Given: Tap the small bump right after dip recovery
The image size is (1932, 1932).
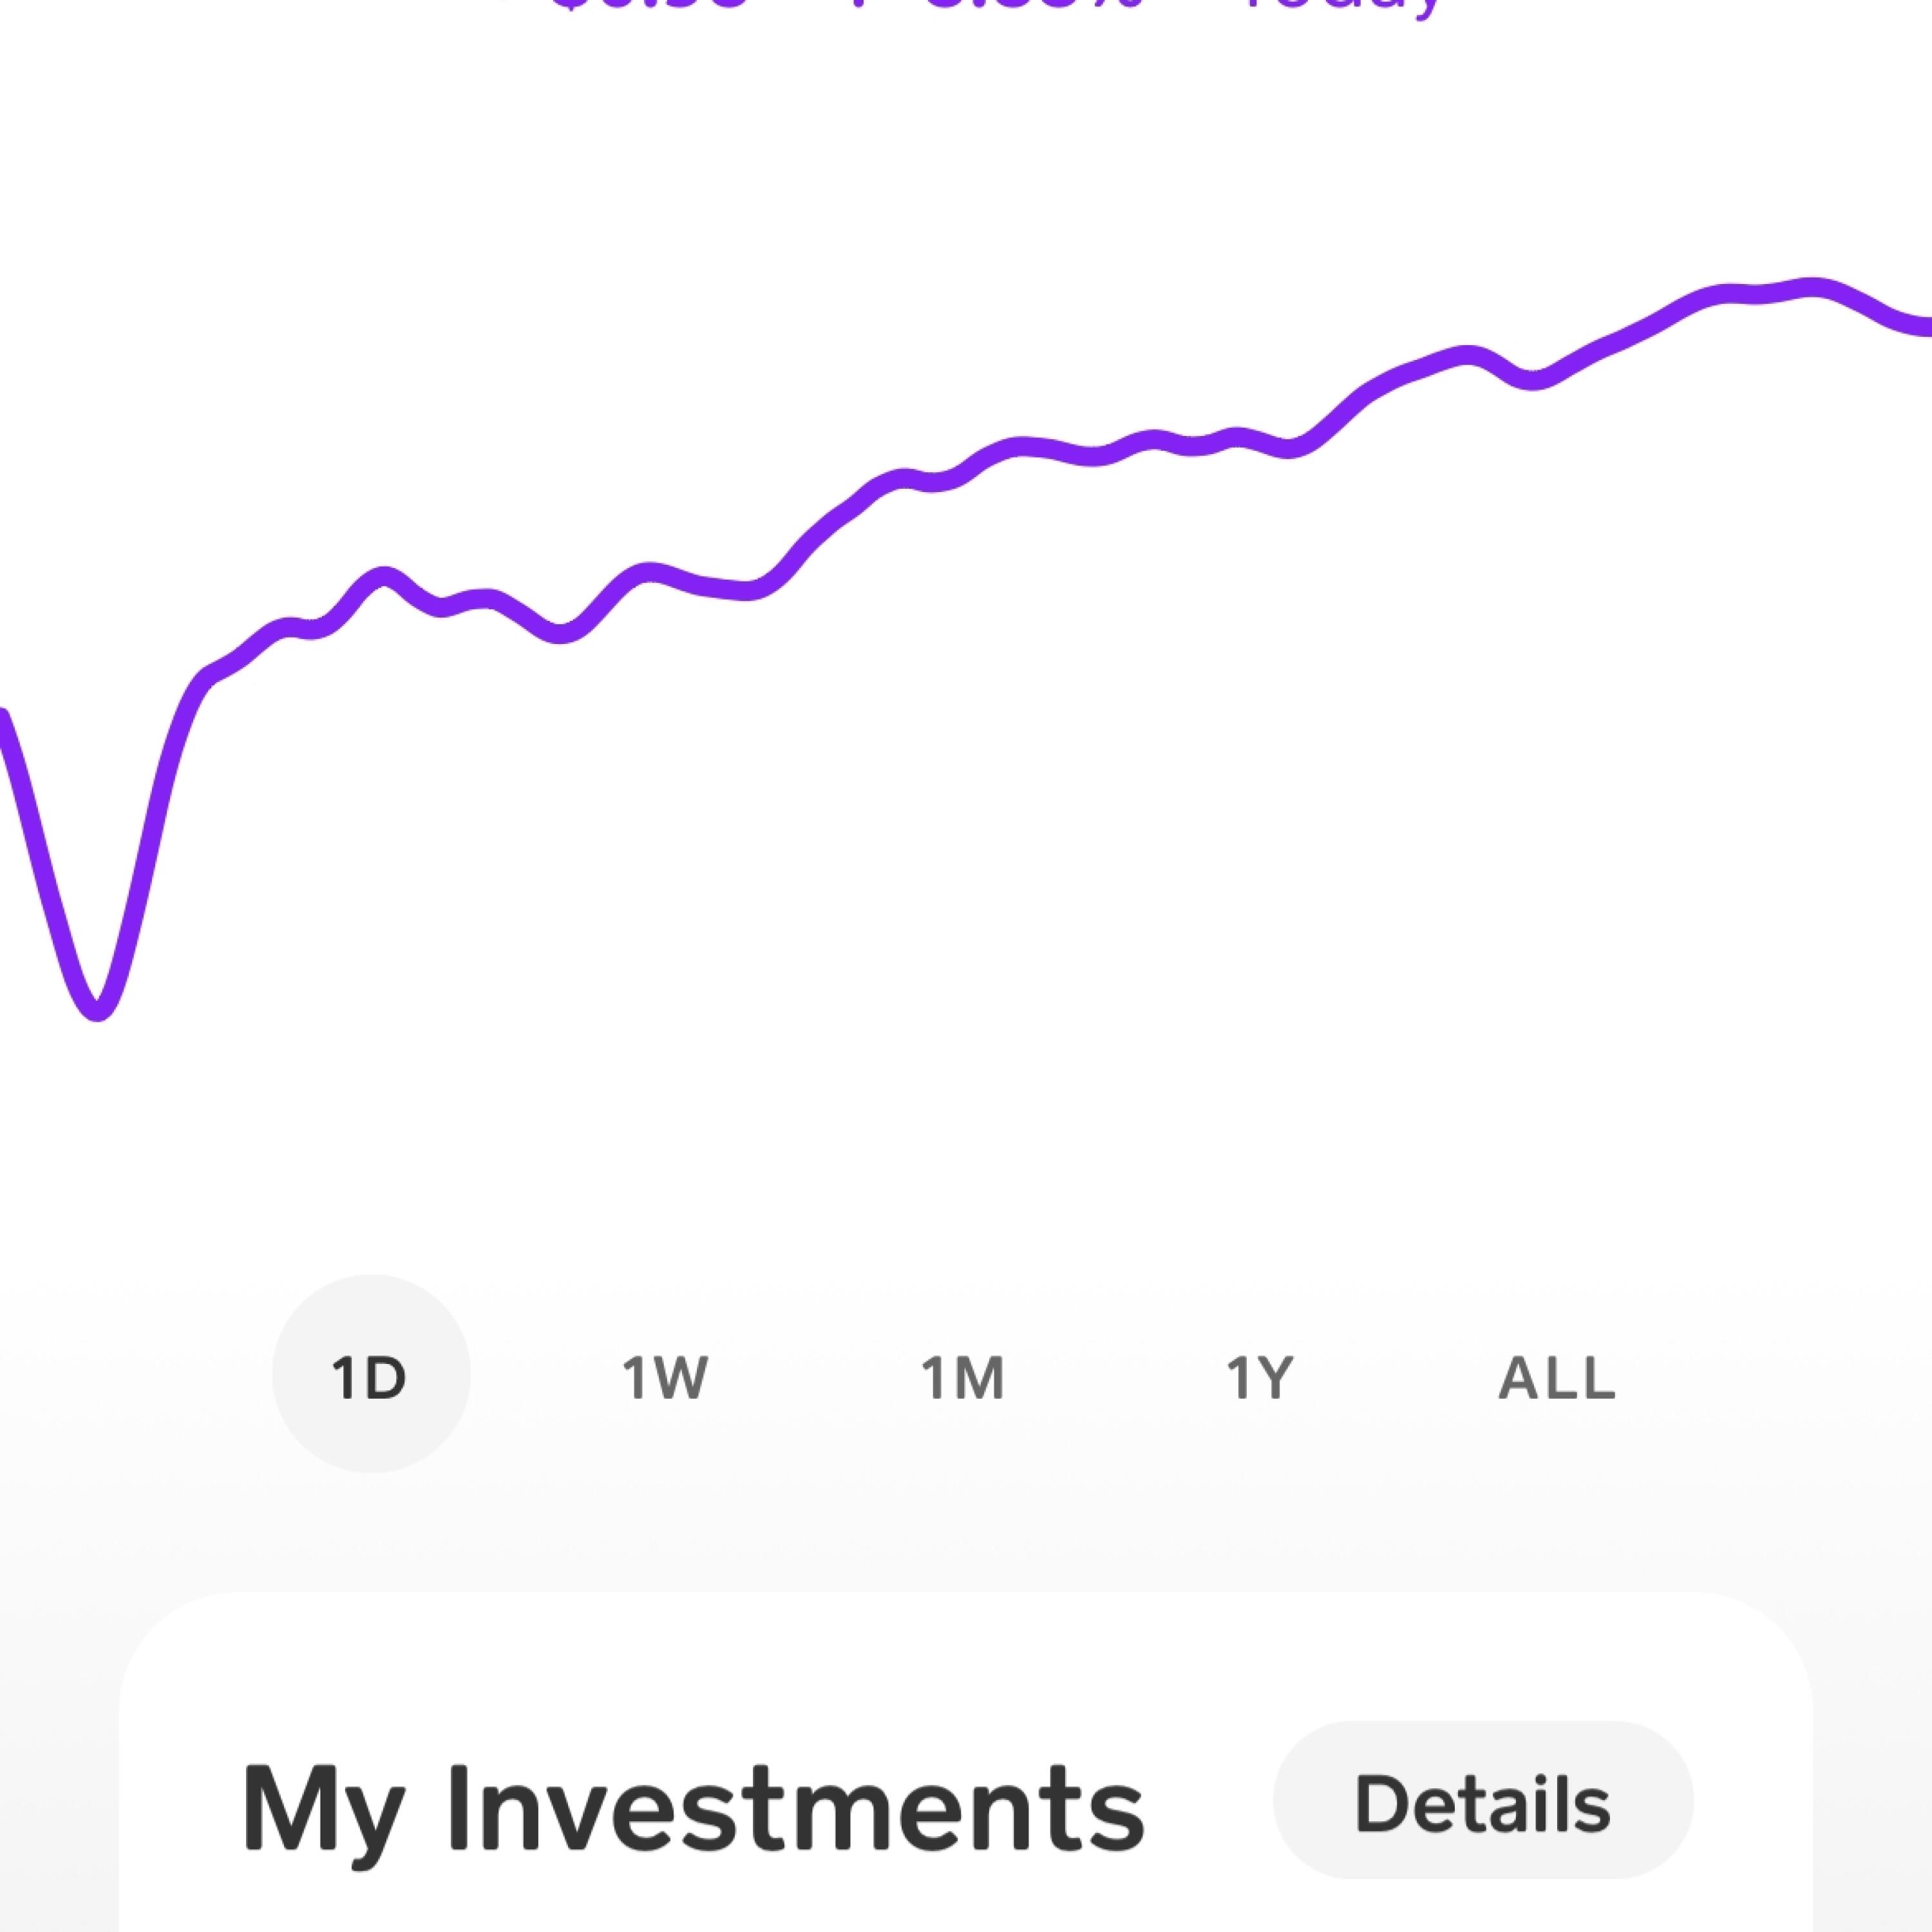Looking at the screenshot, I should (384, 578).
